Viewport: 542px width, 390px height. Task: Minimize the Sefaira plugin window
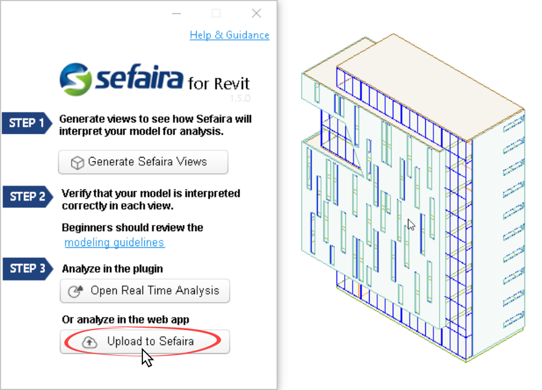177,14
